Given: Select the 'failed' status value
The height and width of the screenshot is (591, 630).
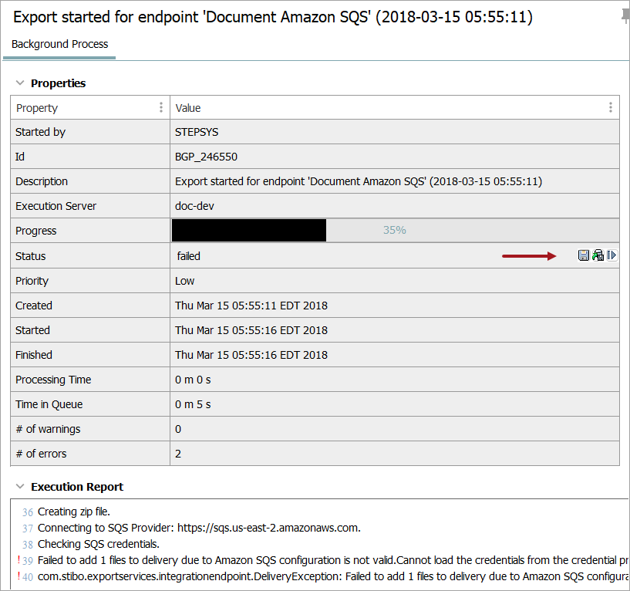Looking at the screenshot, I should click(189, 256).
